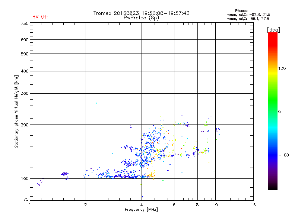Click x-axis tick label '1'

point(30,205)
